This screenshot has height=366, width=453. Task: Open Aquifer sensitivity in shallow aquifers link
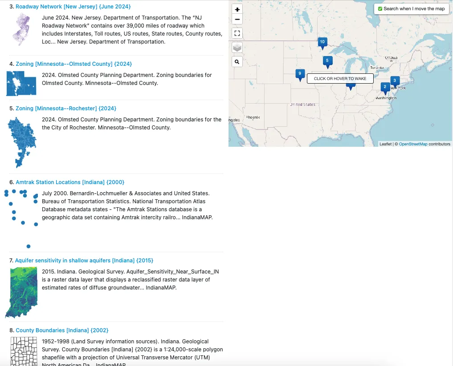[84, 261]
